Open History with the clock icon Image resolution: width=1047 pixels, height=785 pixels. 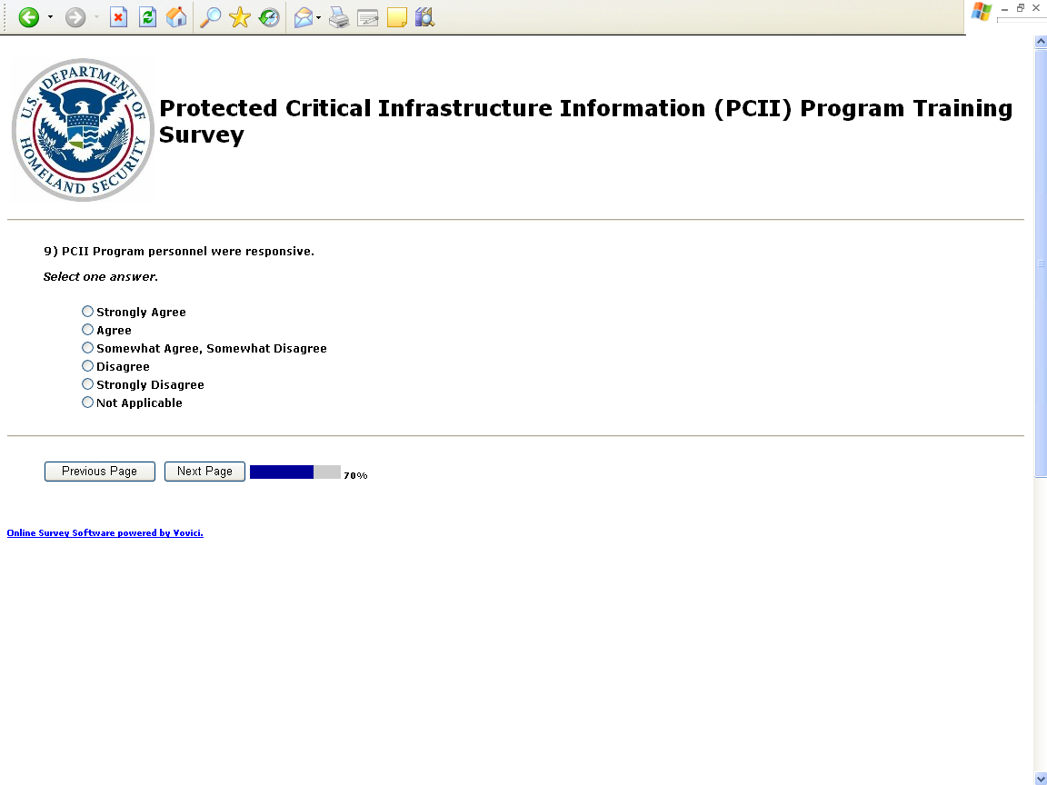269,17
